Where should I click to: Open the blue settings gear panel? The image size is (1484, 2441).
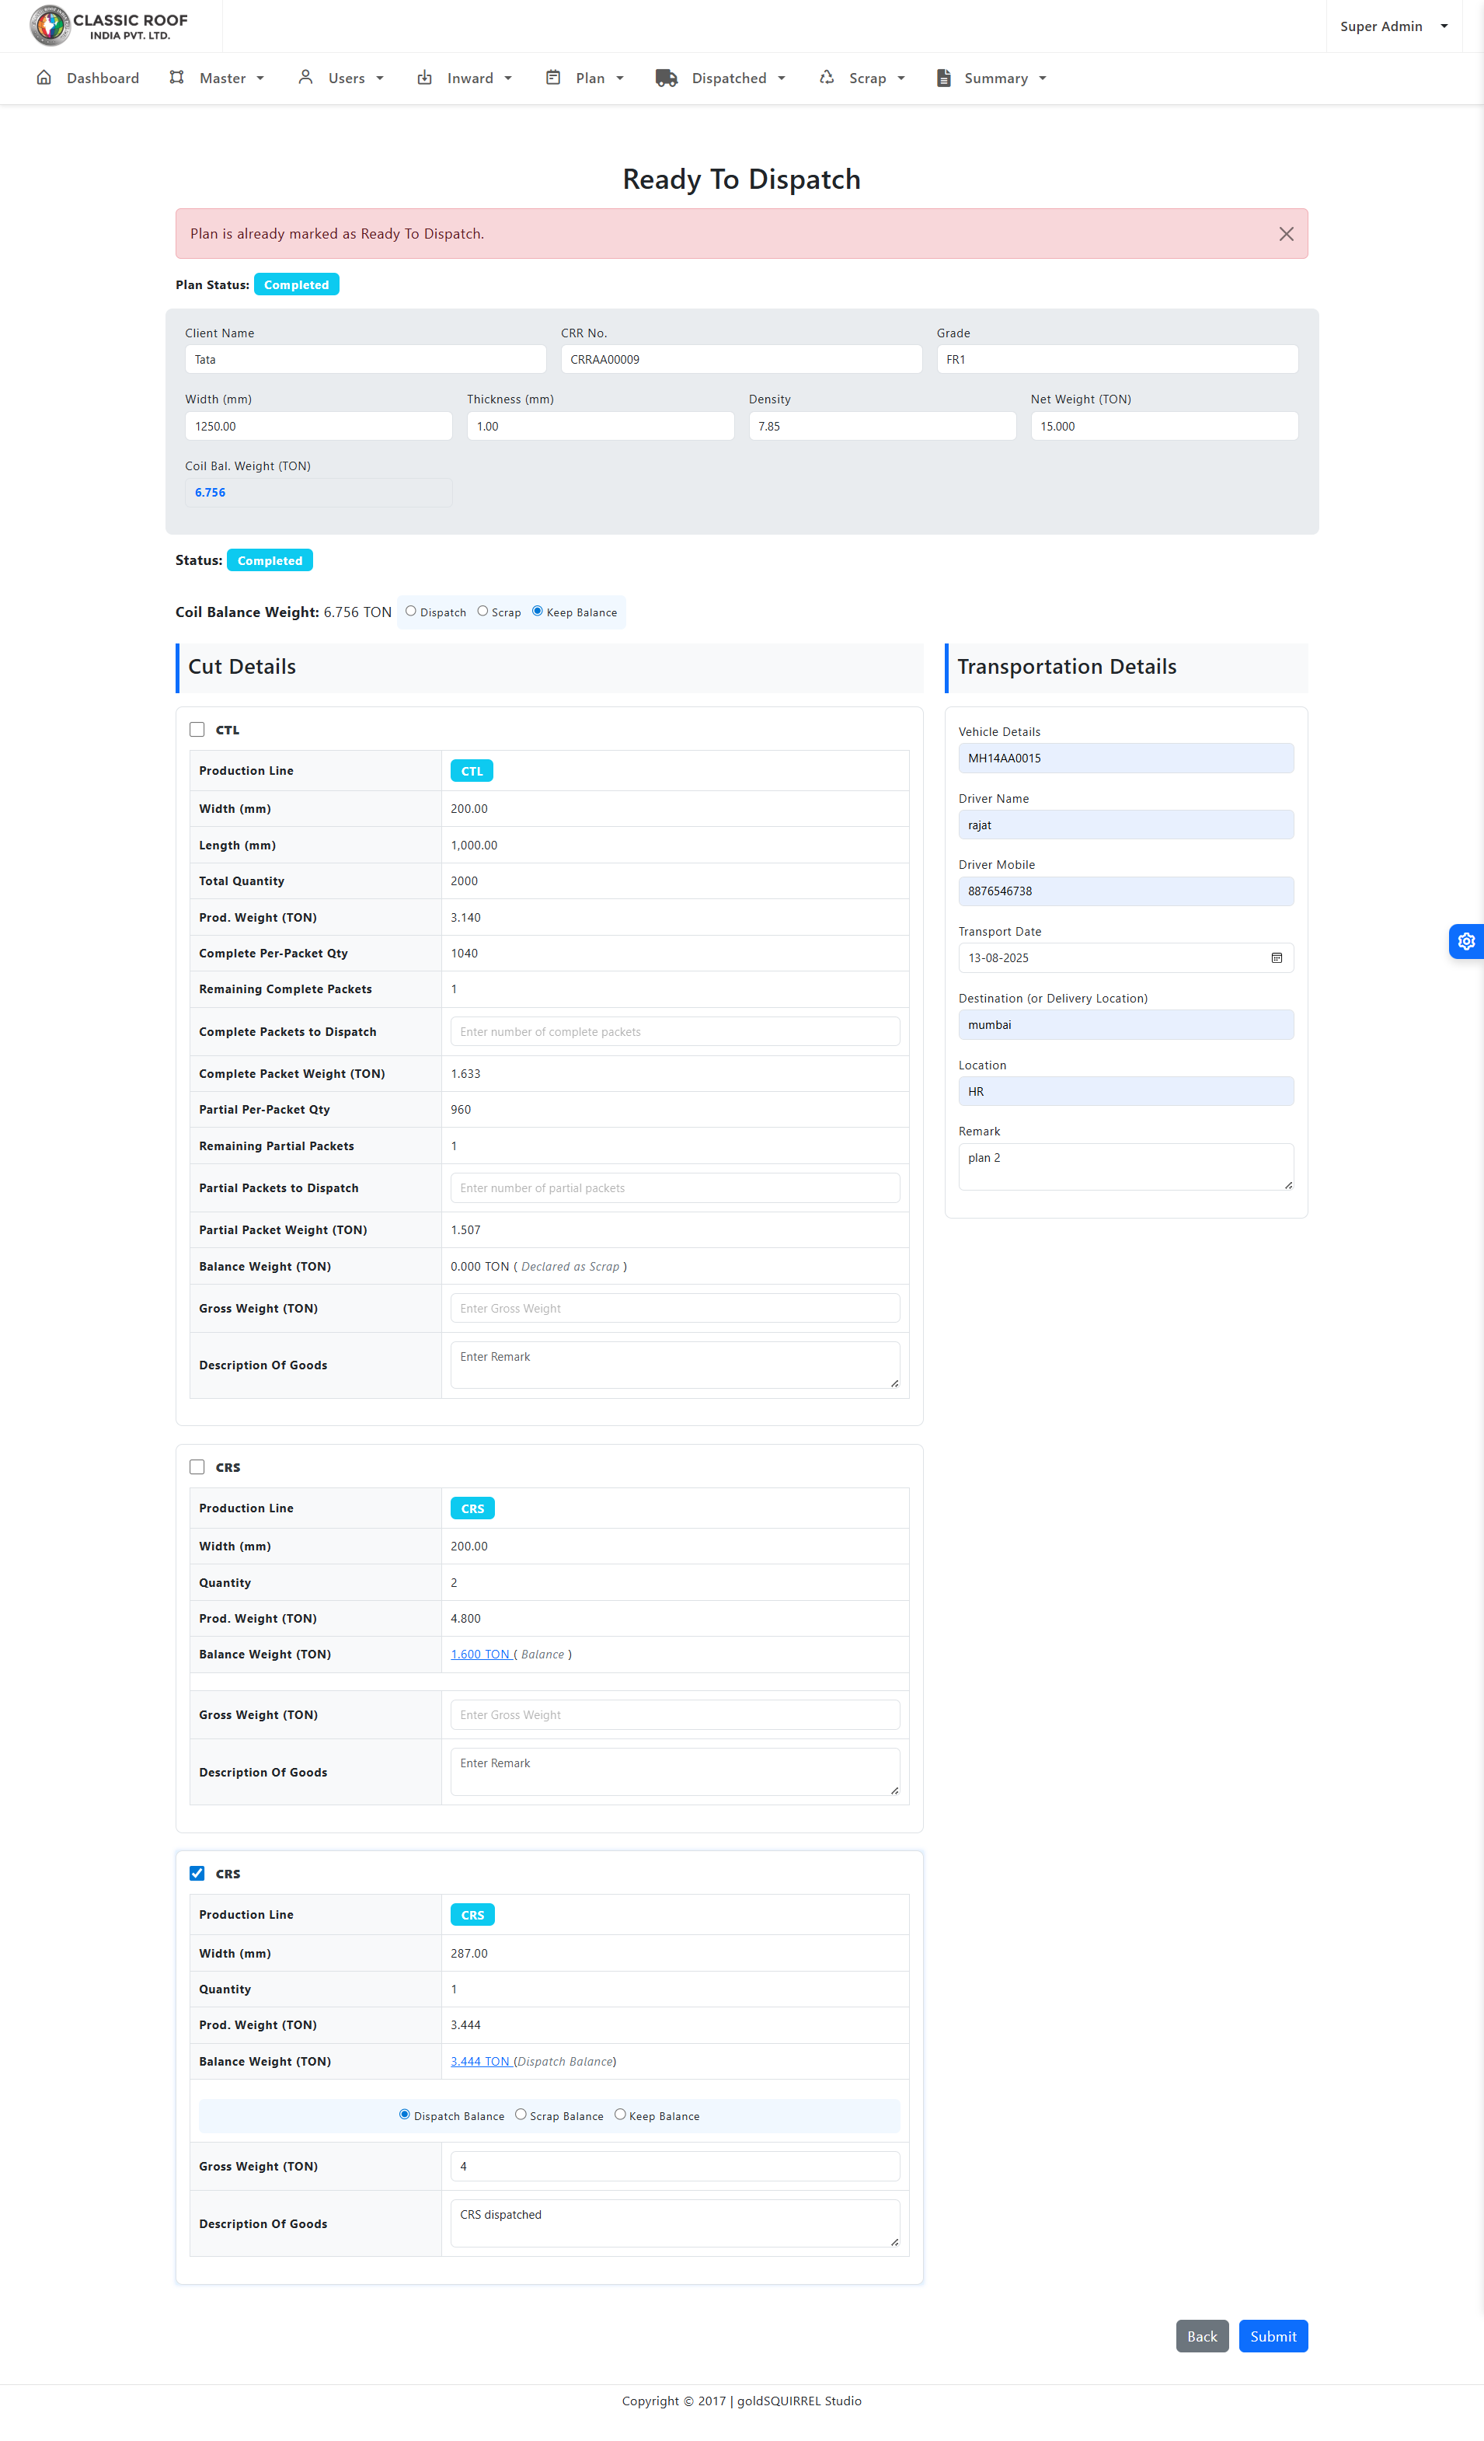click(1465, 941)
